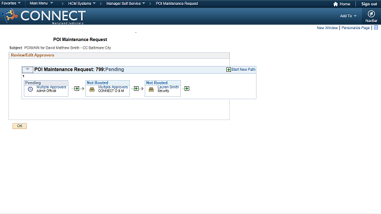Click the POI Maintenance Request page title

pos(80,39)
